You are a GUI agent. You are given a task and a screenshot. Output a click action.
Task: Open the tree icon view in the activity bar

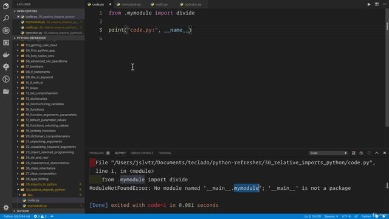(6, 67)
